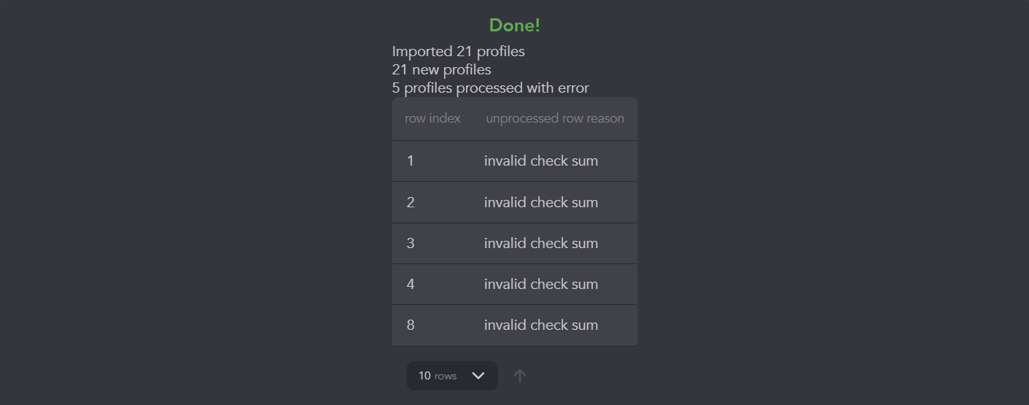Click the up arrow icon beside rows selector
Screen dimensions: 1029x405
519,376
